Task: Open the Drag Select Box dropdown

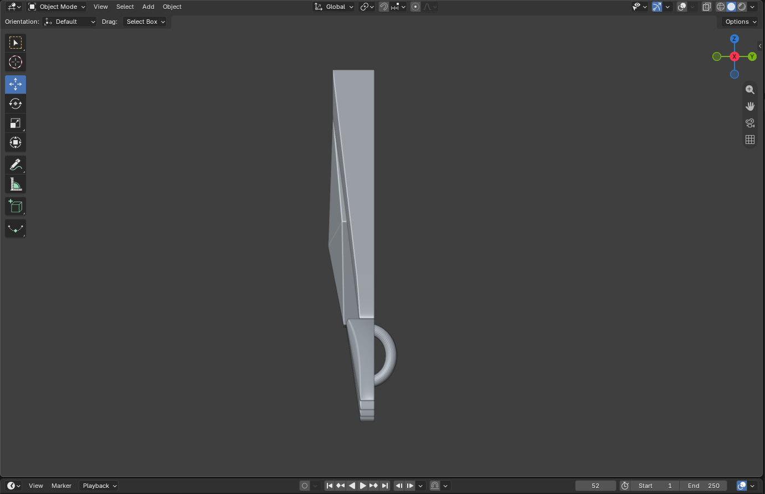Action: [145, 22]
